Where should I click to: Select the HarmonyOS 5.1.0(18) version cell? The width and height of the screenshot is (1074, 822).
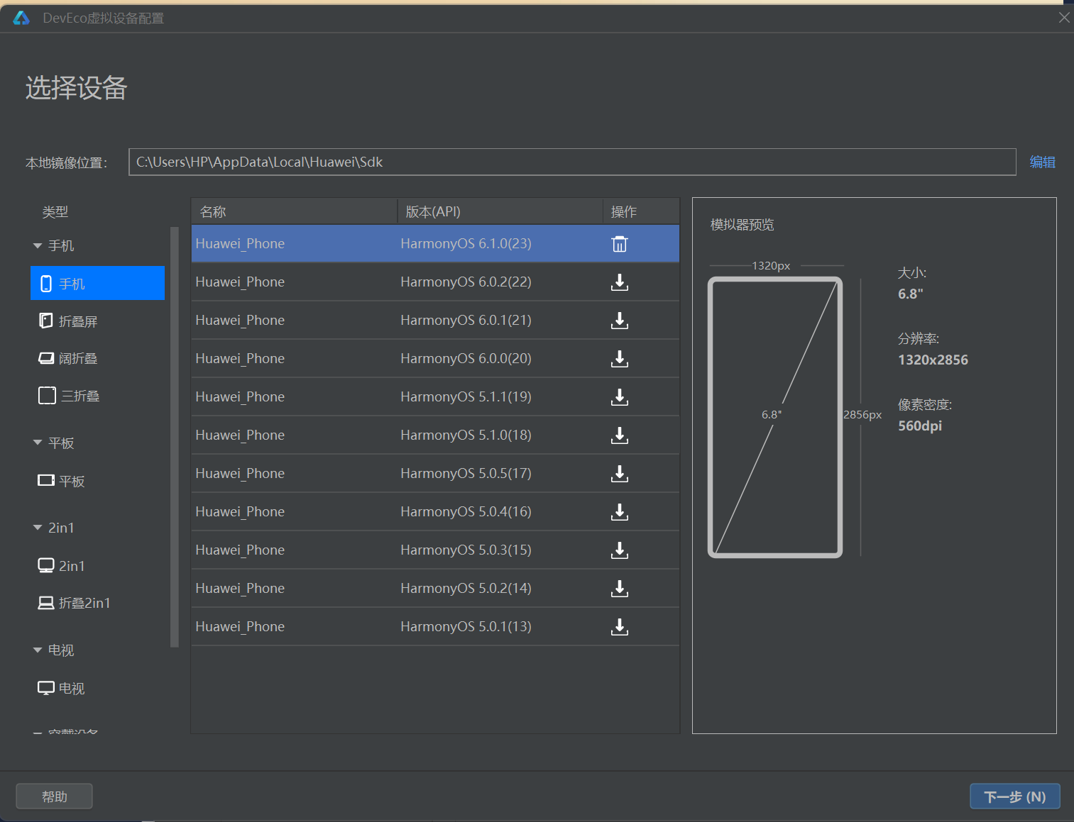click(466, 435)
